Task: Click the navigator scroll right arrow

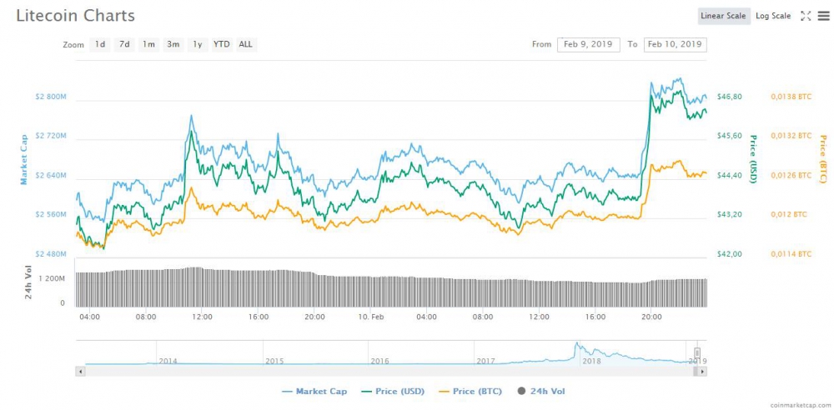Action: 702,371
